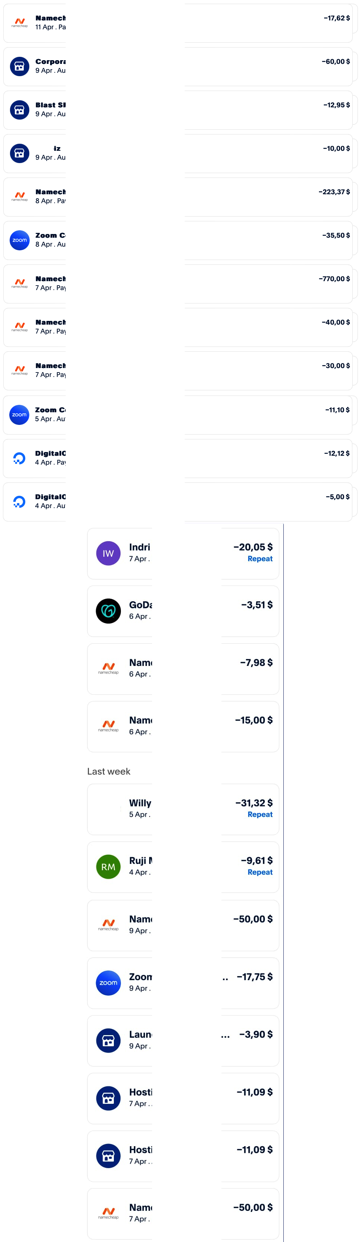
Task: Click the DigitalOcean logo on -5,00 $ row
Action: [x=19, y=501]
